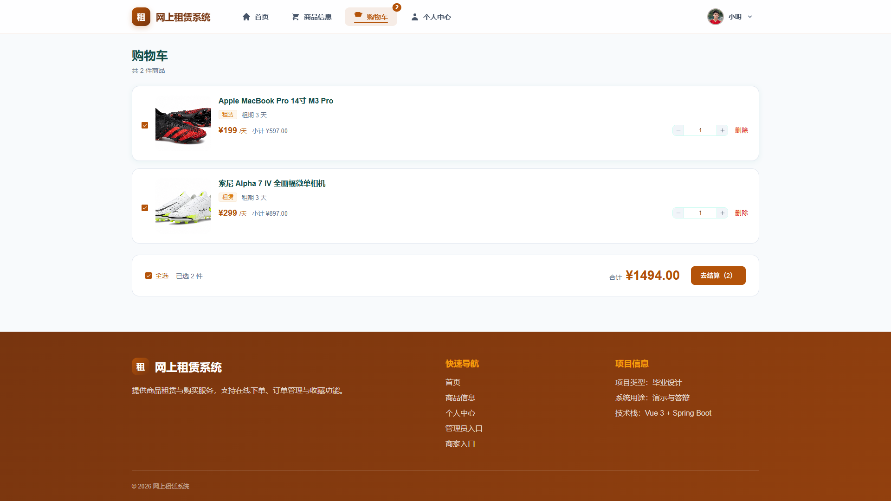Image resolution: width=891 pixels, height=501 pixels.
Task: Click the 租 logo icon in header
Action: click(x=141, y=17)
